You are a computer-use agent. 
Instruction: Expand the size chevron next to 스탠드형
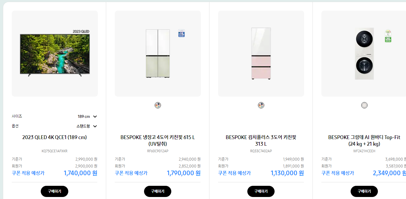pos(95,126)
